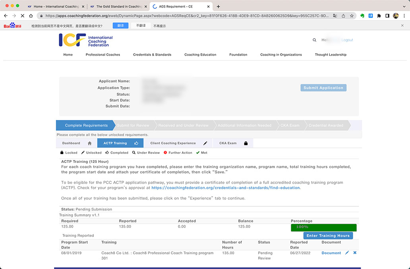Open the browser extensions puzzle icon
410x269 pixels.
379,16
